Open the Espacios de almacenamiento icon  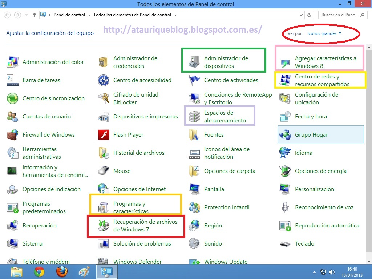click(194, 117)
